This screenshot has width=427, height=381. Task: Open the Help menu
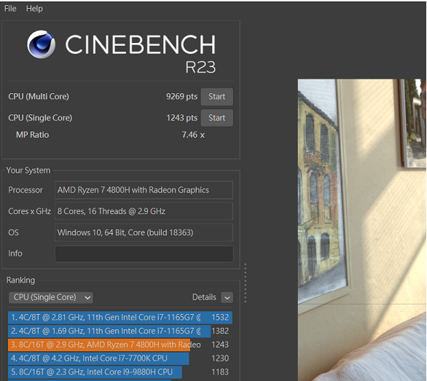[x=34, y=9]
